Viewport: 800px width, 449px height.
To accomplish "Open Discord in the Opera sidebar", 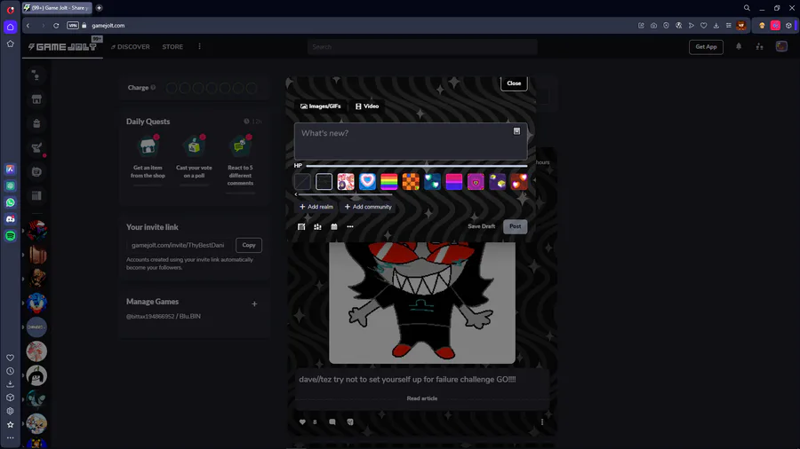I will tap(10, 219).
